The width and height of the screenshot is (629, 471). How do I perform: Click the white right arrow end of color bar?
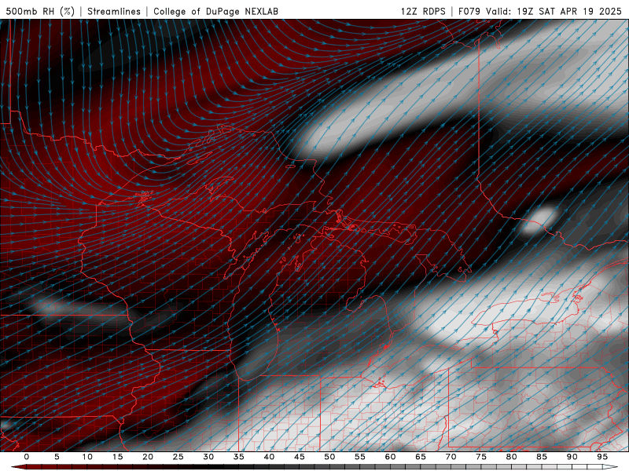click(610, 467)
